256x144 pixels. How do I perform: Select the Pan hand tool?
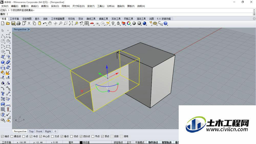pyautogui.click(x=50, y=23)
